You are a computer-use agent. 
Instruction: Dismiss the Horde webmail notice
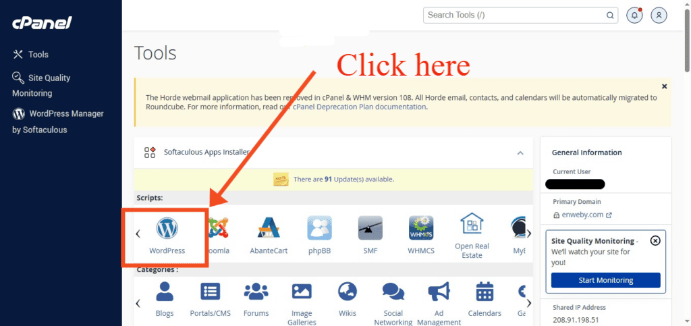pyautogui.click(x=665, y=86)
